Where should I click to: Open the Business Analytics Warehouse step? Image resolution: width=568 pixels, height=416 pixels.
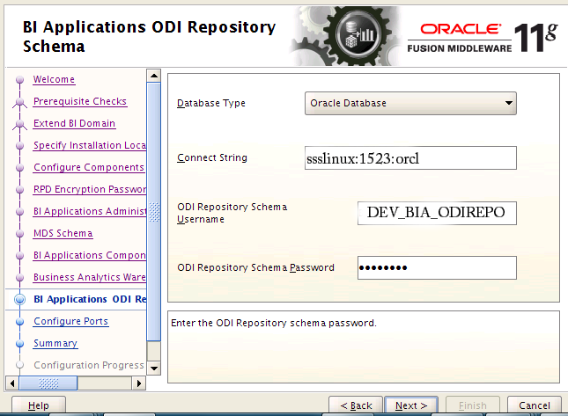90,277
